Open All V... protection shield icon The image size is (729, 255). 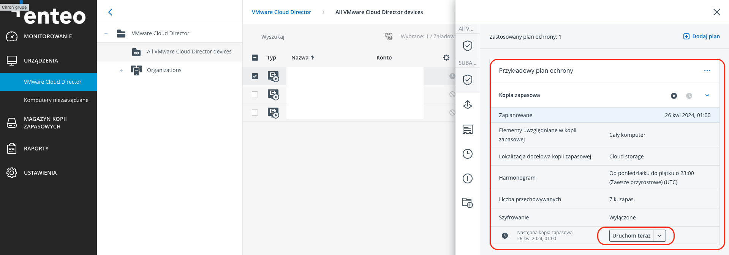pos(468,46)
